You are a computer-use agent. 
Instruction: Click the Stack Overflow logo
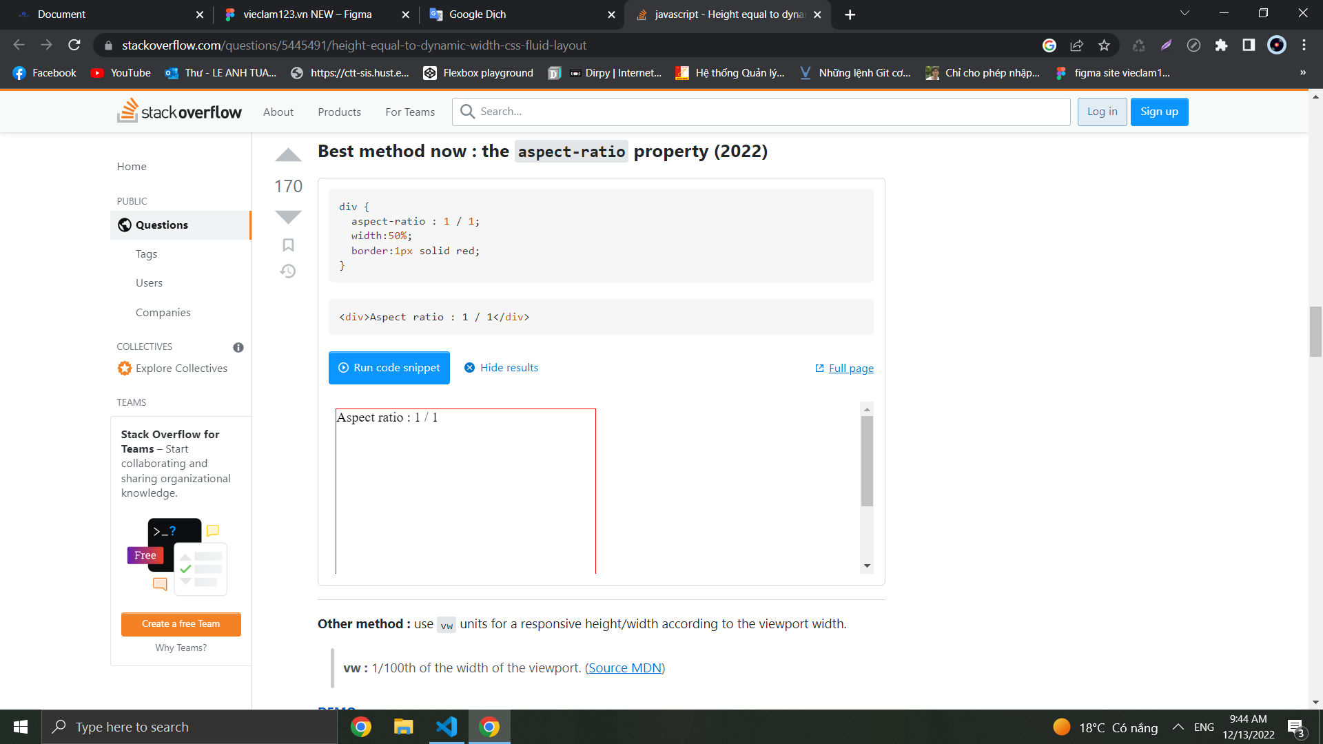tap(180, 112)
